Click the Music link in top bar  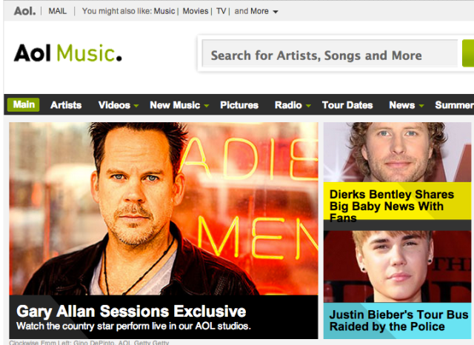point(164,11)
